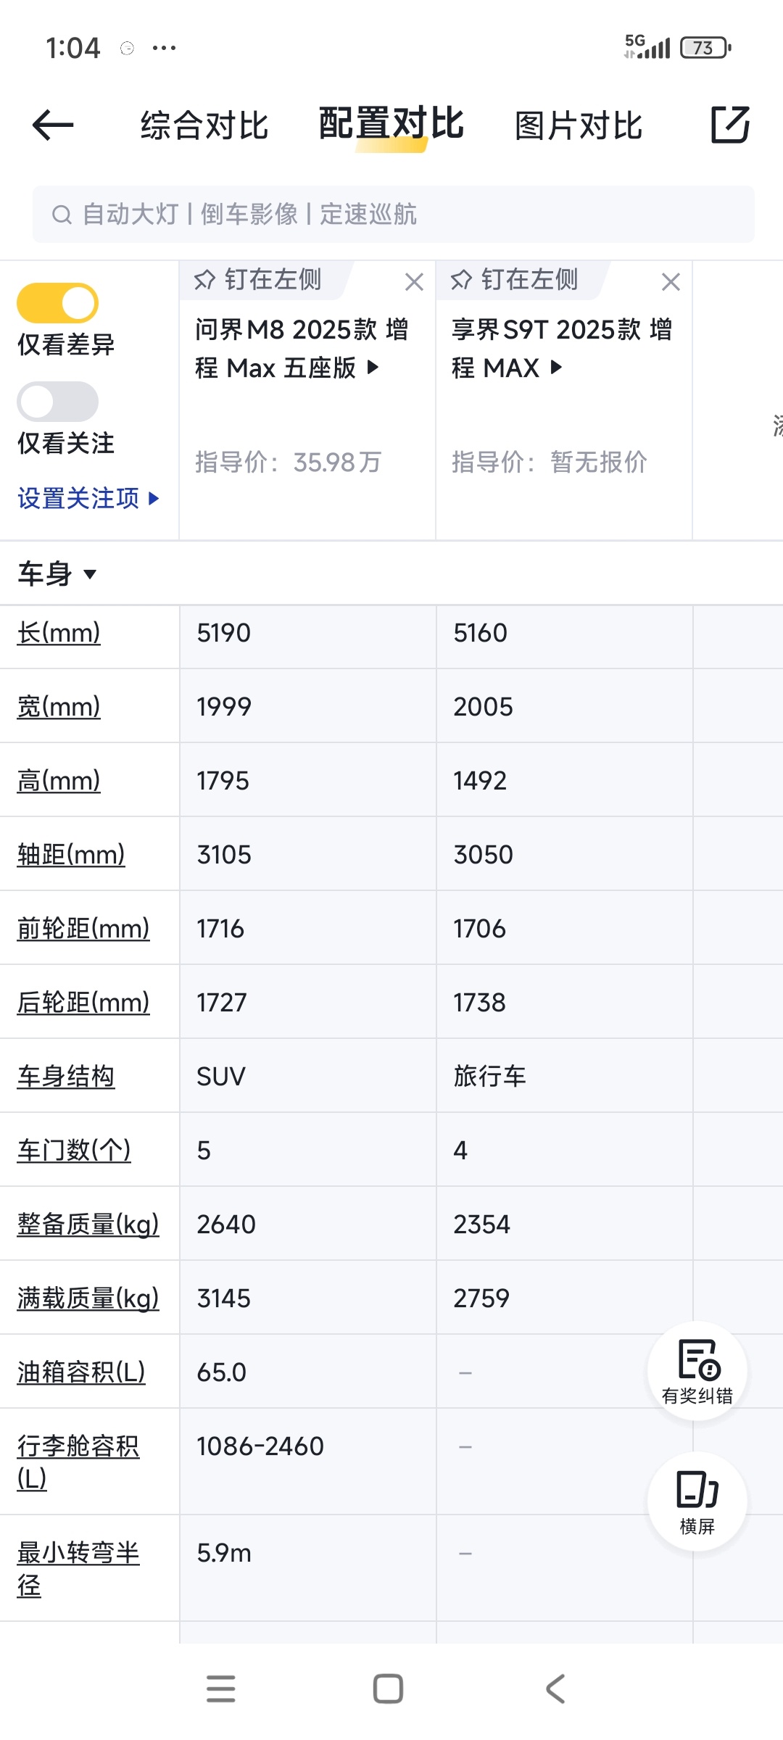Switch to landscape with 横屏 icon
783x1740 pixels.
(x=697, y=1501)
